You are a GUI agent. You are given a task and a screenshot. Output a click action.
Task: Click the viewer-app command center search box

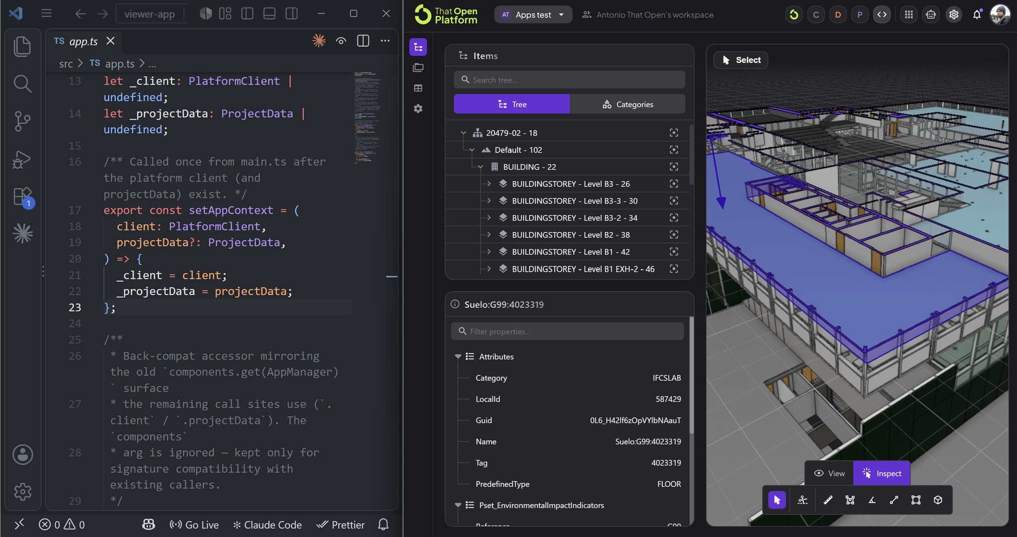pyautogui.click(x=150, y=14)
